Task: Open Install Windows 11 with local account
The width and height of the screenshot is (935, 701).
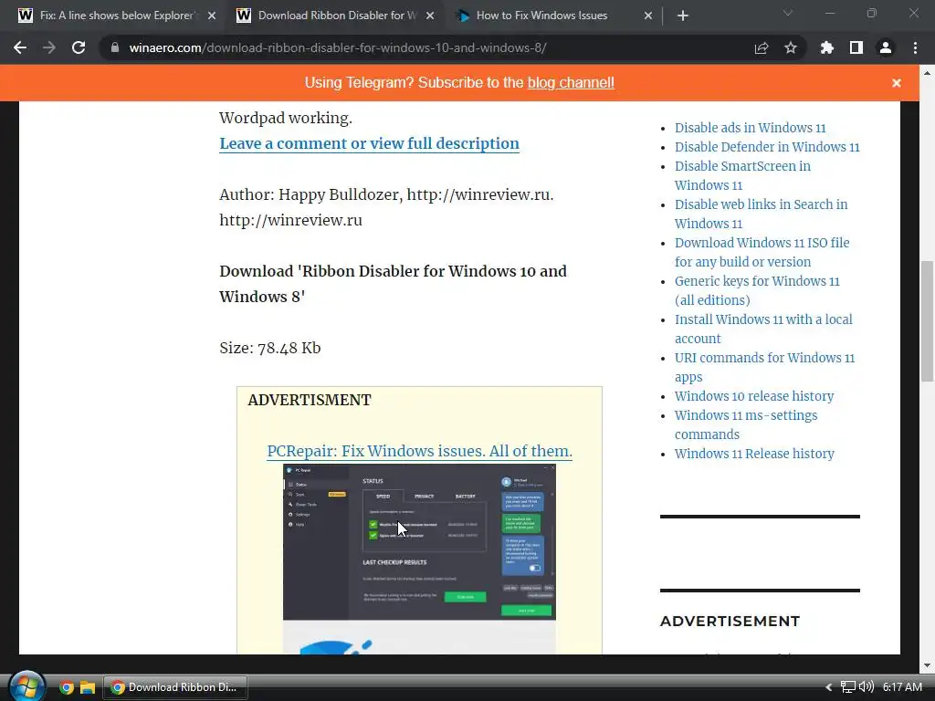Action: click(763, 329)
